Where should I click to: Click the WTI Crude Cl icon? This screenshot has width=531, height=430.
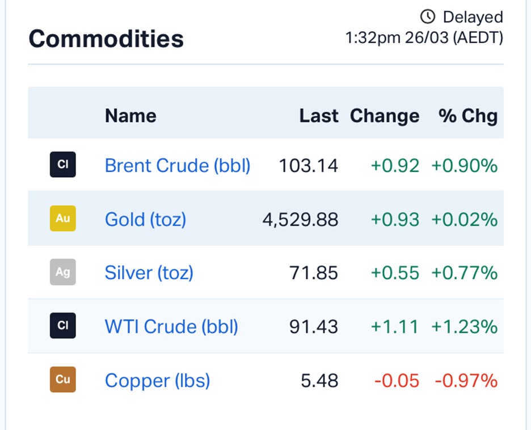tap(62, 326)
